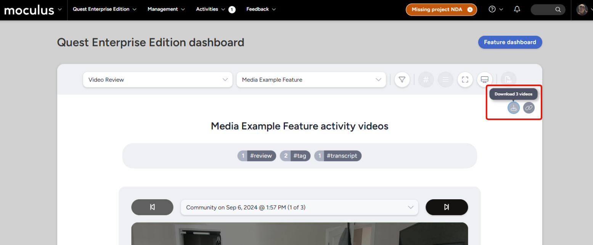The height and width of the screenshot is (245, 593).
Task: Click the copy link chain icon
Action: tap(529, 108)
